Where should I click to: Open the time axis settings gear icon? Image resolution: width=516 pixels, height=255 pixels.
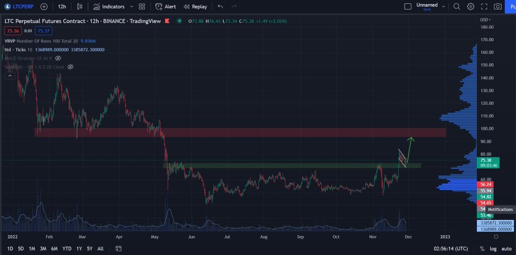496,236
